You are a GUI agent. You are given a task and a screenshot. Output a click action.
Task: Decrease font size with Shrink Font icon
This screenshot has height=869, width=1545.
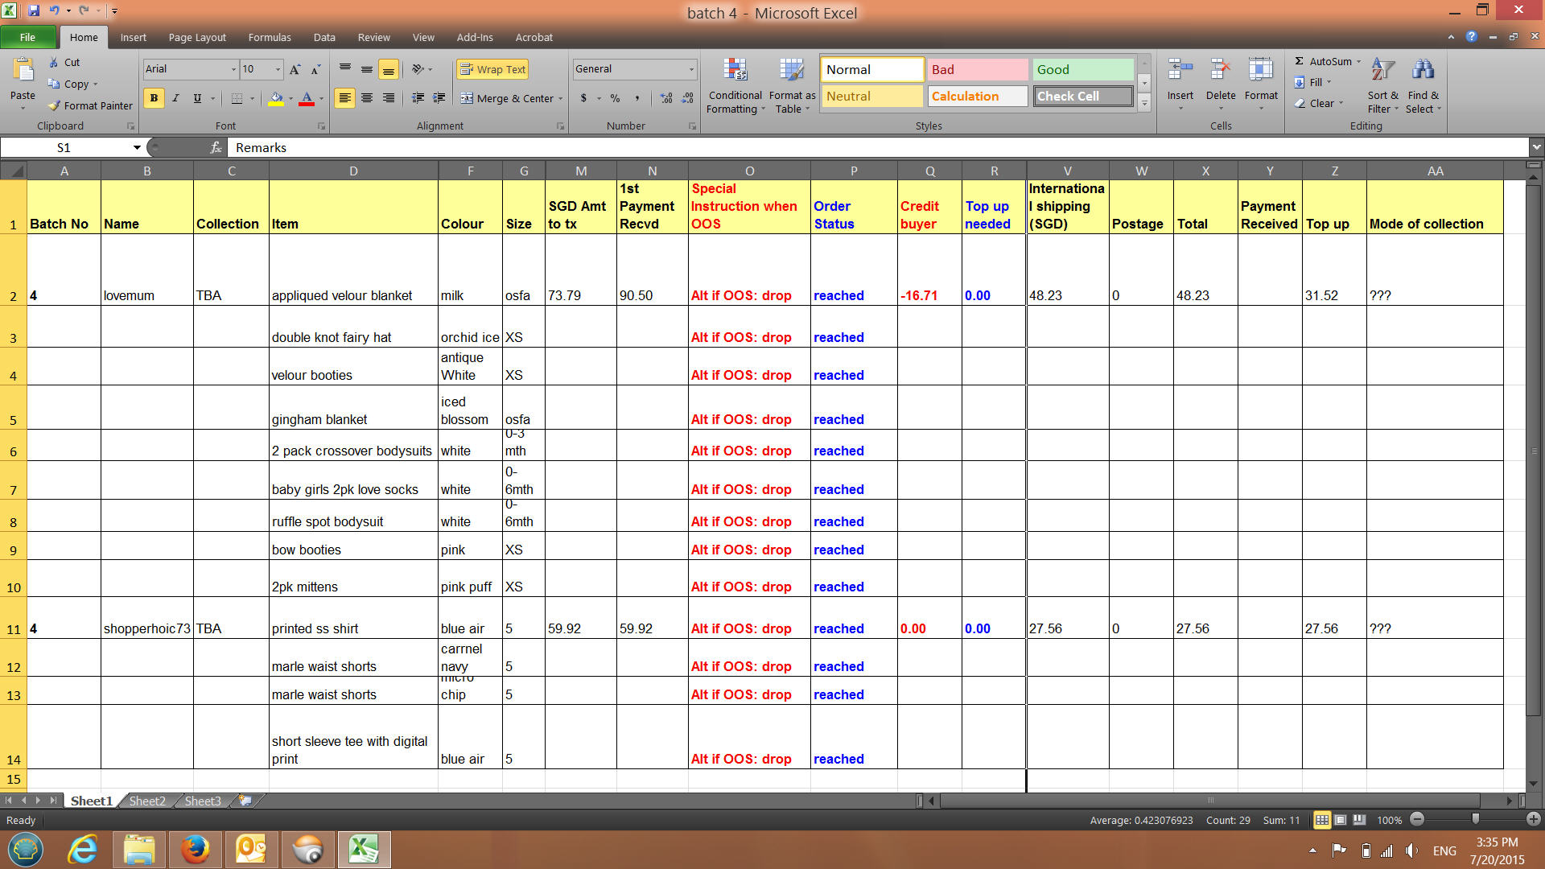pos(315,69)
